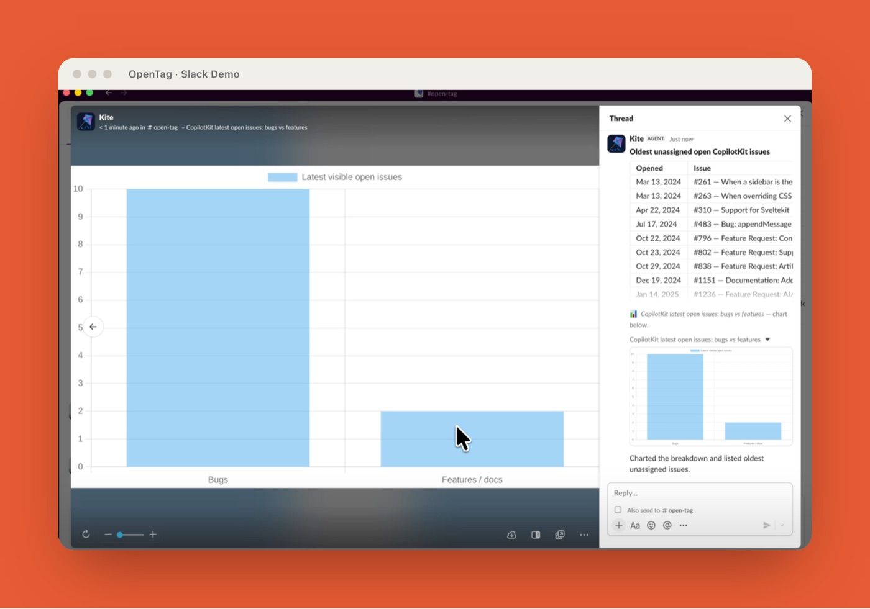The height and width of the screenshot is (609, 870).
Task: Click the Opened column header
Action: (x=649, y=168)
